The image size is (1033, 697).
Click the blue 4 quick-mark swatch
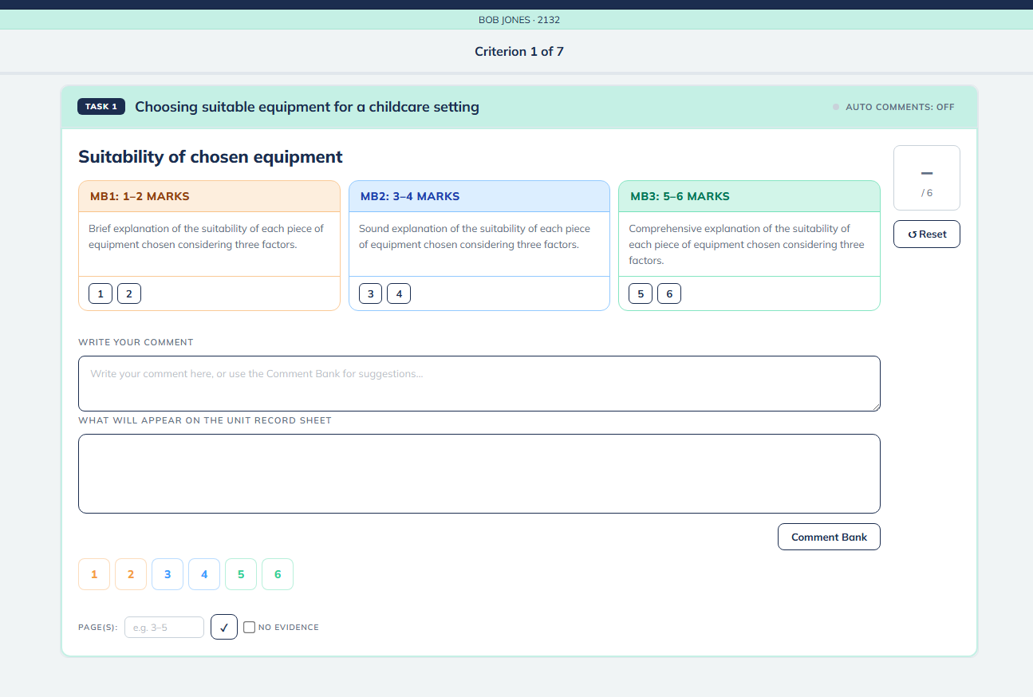pyautogui.click(x=204, y=574)
